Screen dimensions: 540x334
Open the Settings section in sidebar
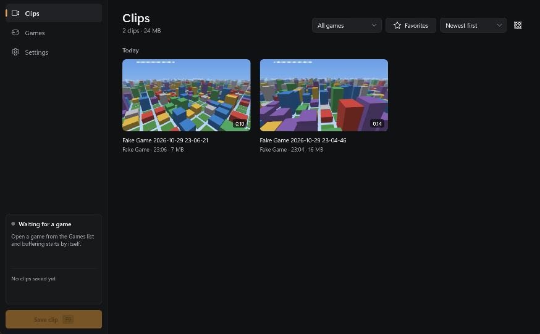54,52
